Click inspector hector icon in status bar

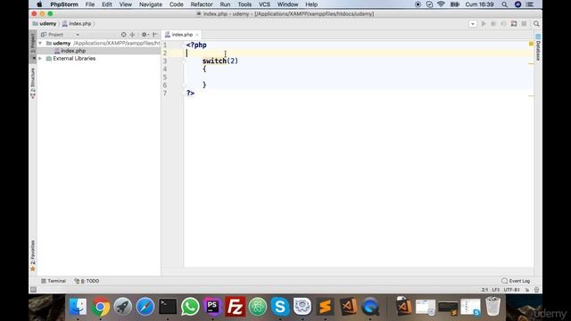(x=536, y=290)
